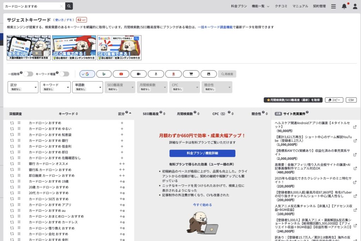
Task: Toggle the Google engine selection checkmark
Action: (x=84, y=74)
